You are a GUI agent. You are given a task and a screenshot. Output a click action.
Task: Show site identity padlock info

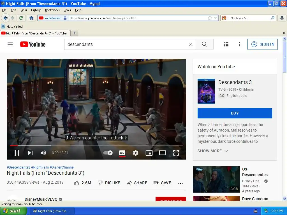[x=65, y=18]
